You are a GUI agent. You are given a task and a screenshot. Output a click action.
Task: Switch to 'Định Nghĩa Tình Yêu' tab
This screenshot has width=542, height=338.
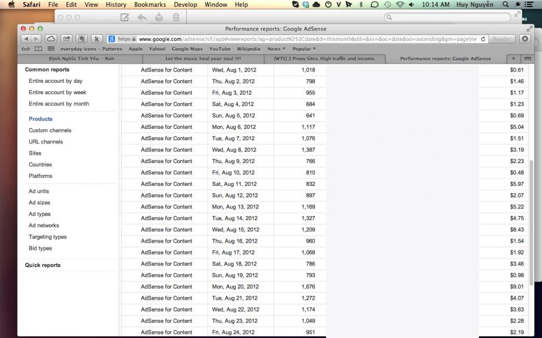click(x=81, y=58)
